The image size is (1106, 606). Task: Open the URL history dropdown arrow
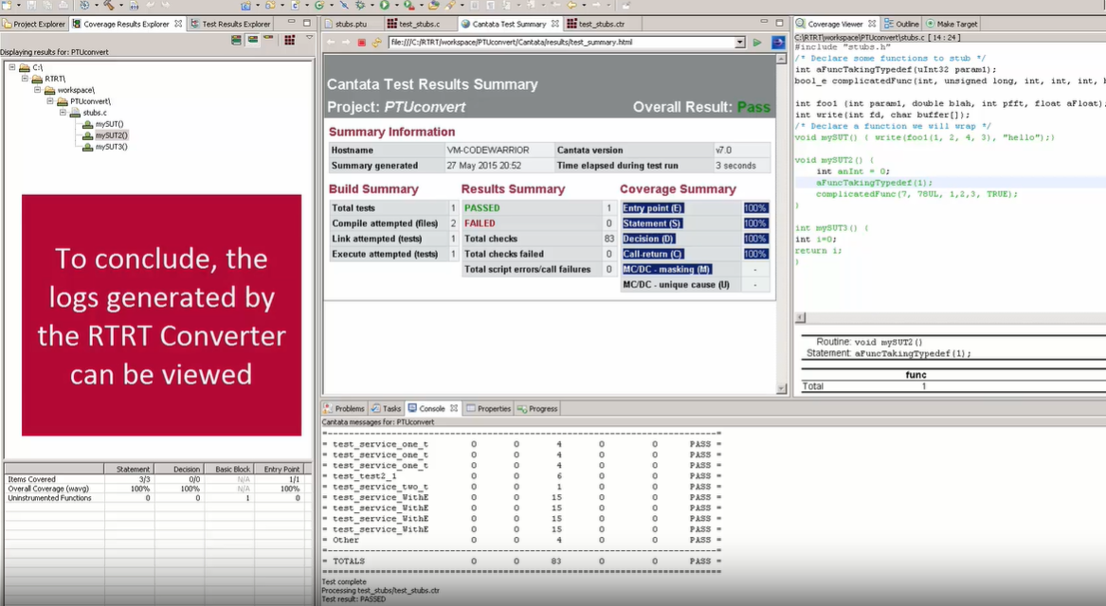click(740, 43)
